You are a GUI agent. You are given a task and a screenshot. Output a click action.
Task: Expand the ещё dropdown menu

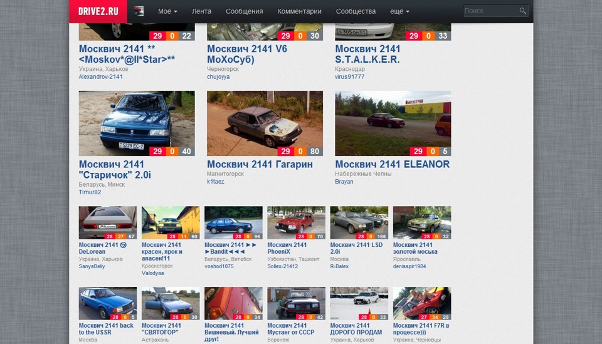click(399, 11)
